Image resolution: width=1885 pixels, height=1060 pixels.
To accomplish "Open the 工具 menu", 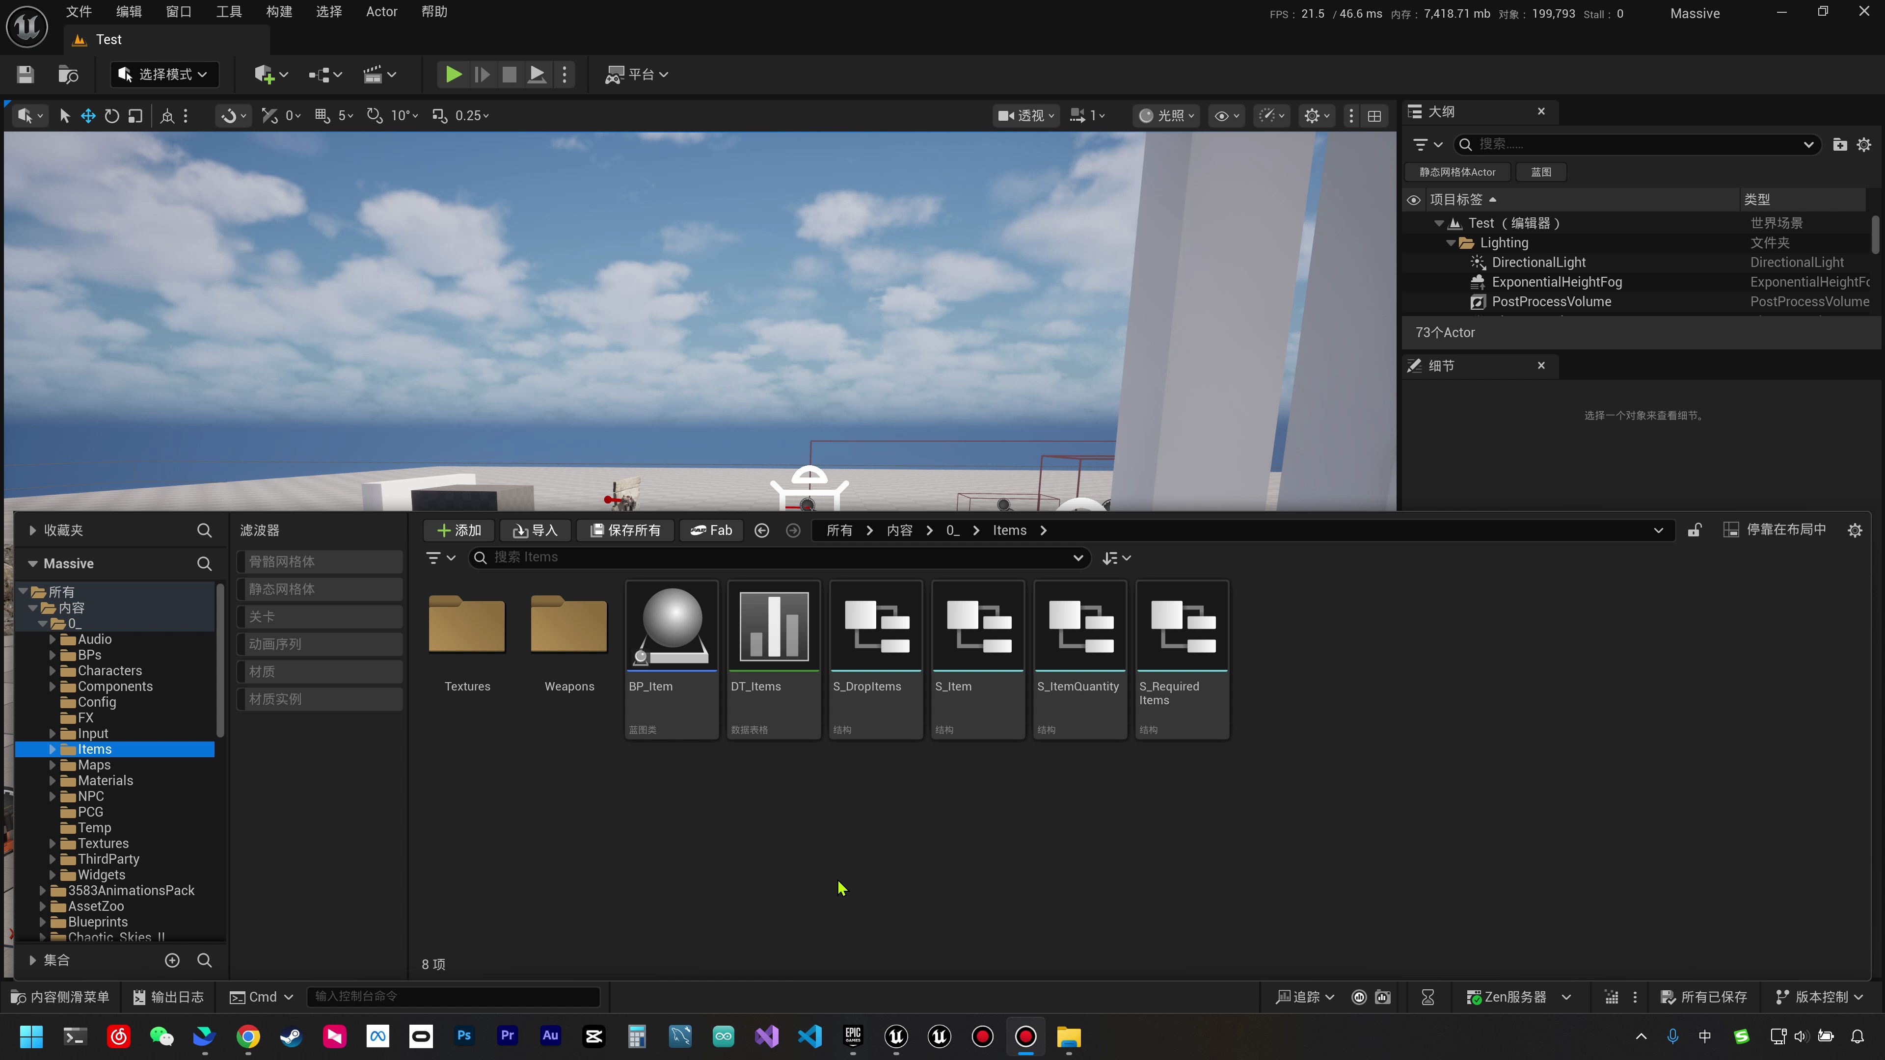I will pos(228,12).
